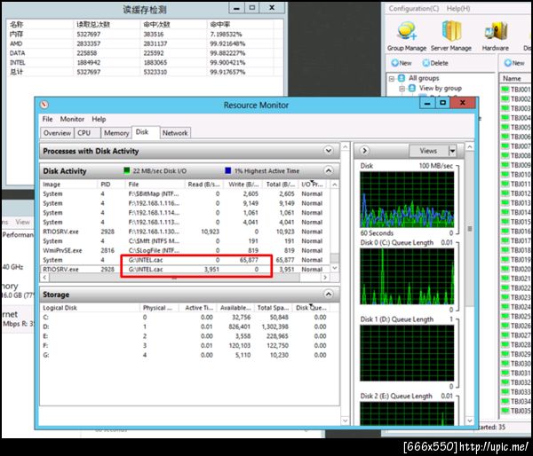Open the Configuration(C) menu
Image resolution: width=533 pixels, height=456 pixels.
click(x=414, y=9)
